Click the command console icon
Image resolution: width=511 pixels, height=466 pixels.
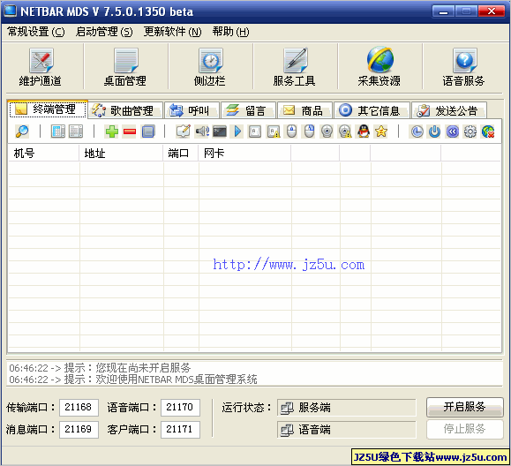click(x=220, y=132)
